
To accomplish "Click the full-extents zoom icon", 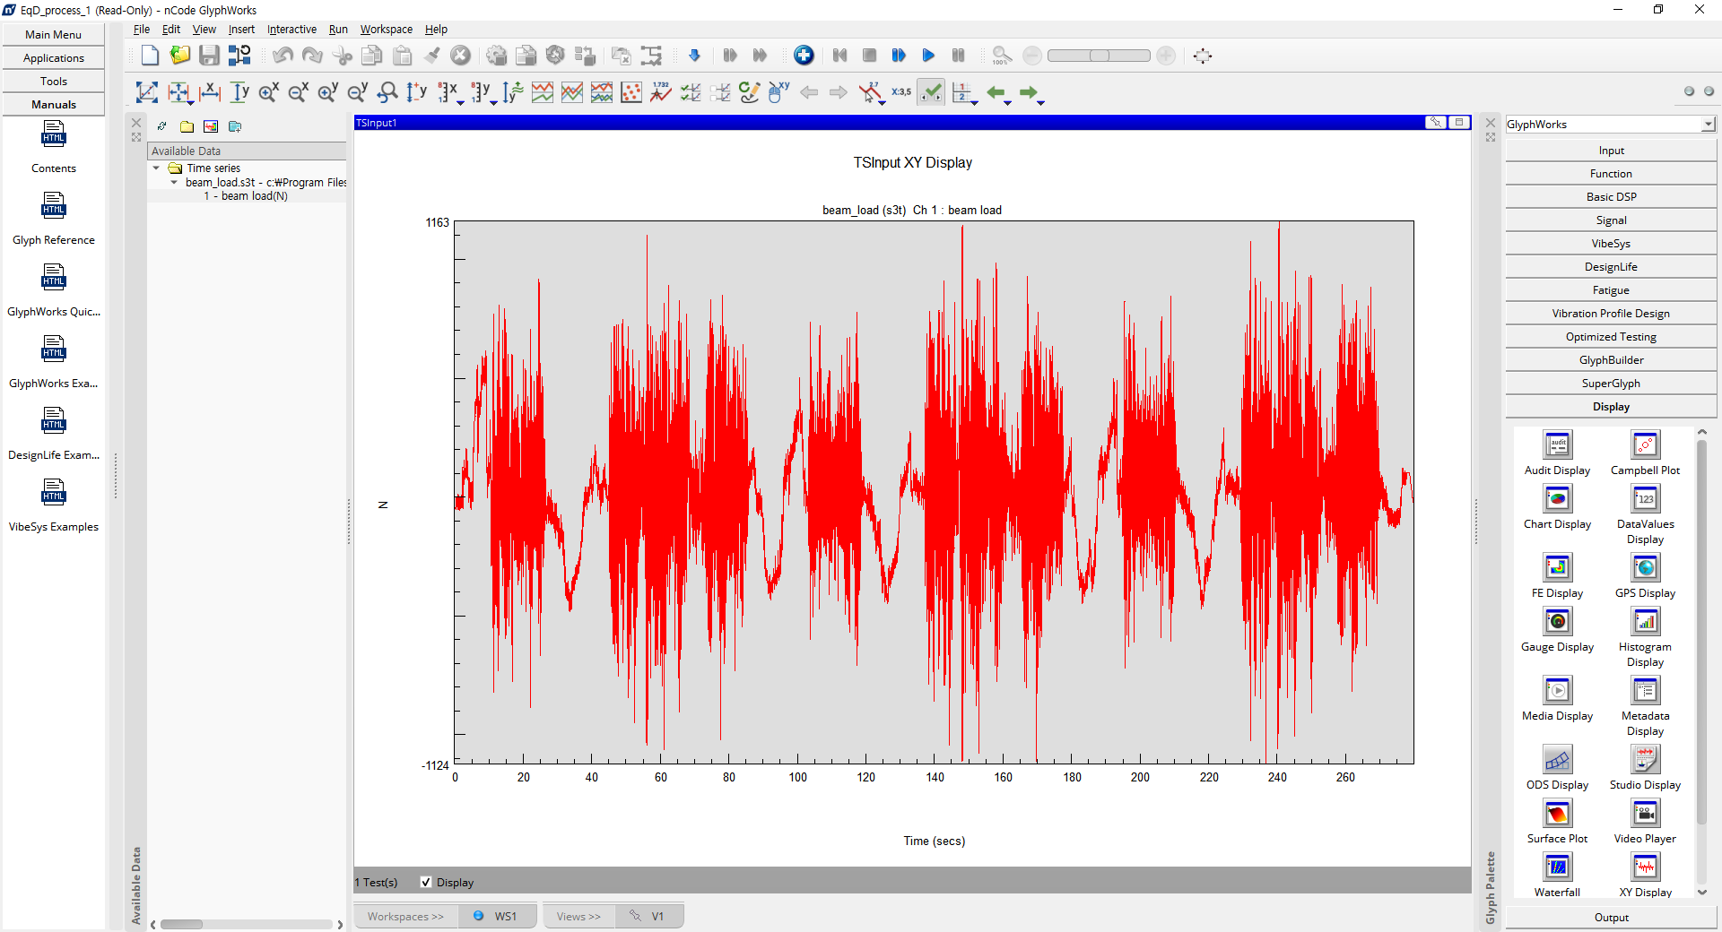I will [147, 92].
